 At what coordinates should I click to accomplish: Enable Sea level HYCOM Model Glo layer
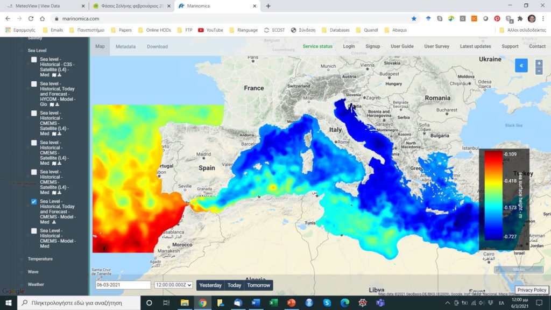pyautogui.click(x=34, y=84)
